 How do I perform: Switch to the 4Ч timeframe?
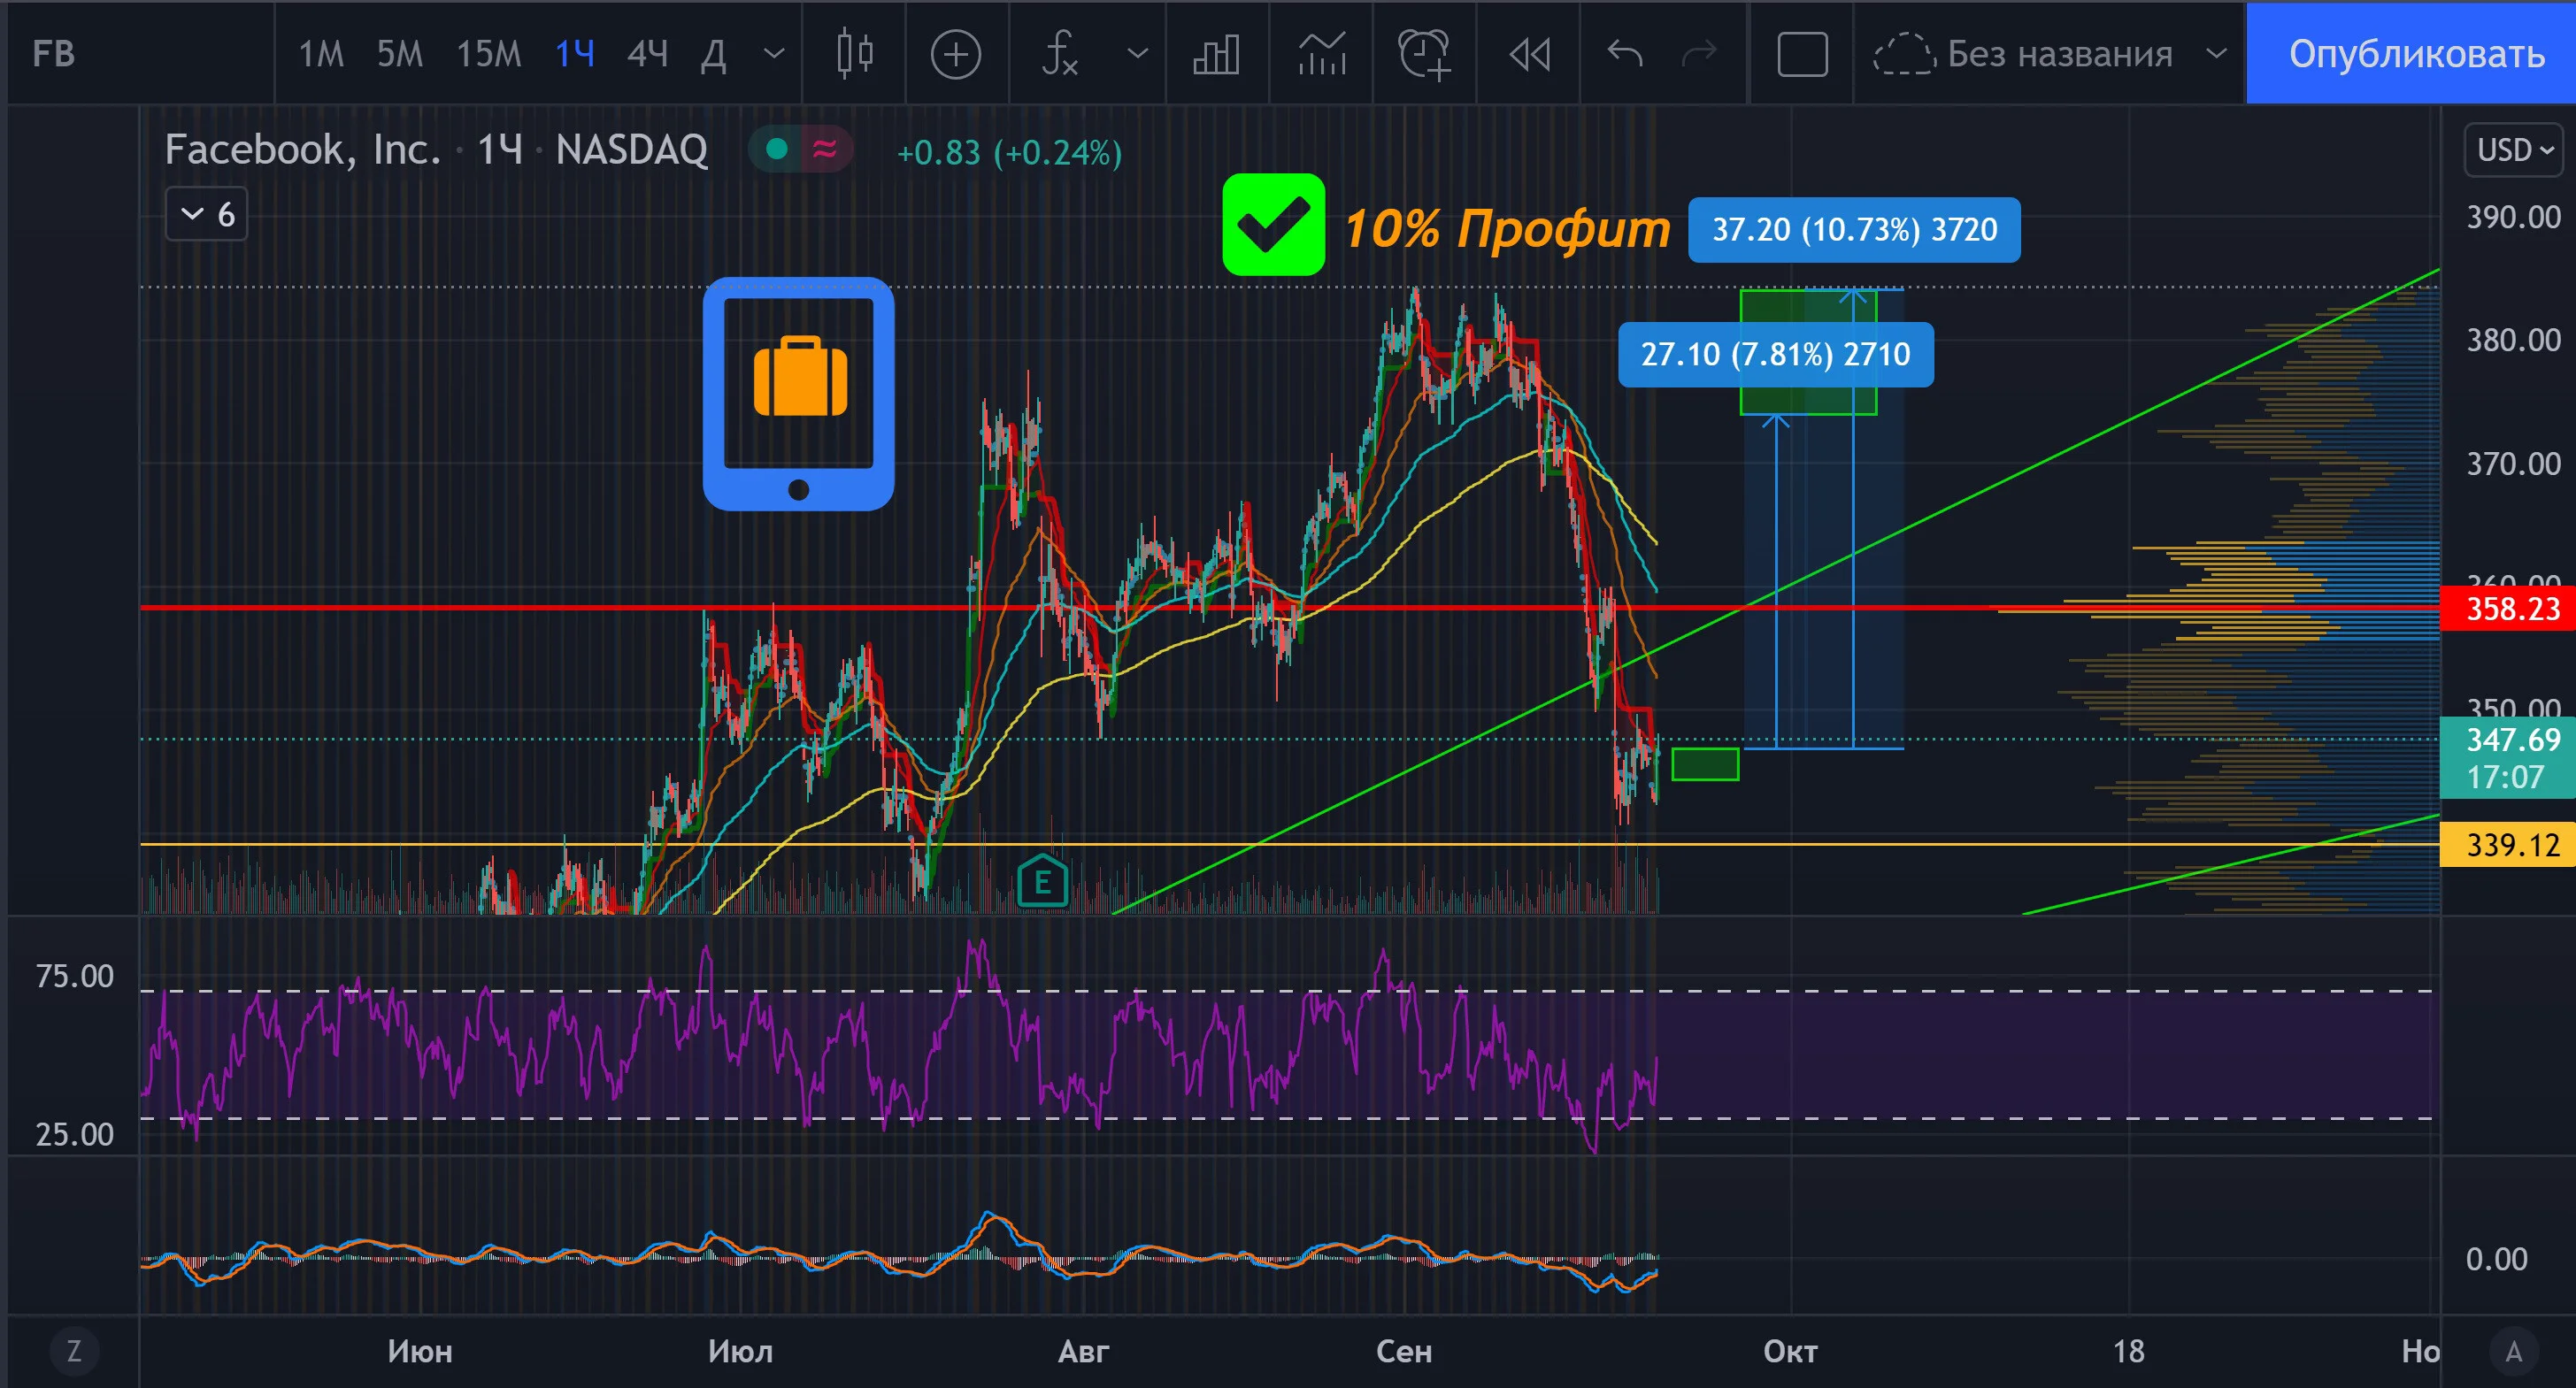(647, 54)
